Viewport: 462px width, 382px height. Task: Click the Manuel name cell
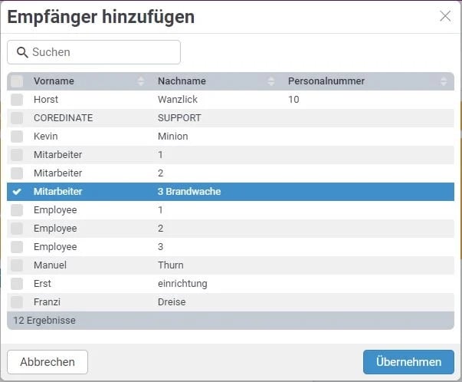point(50,265)
